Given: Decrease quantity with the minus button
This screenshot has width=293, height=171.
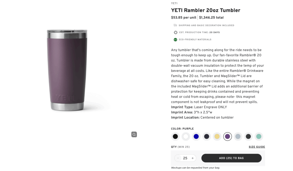Looking at the screenshot, I should coord(178,158).
